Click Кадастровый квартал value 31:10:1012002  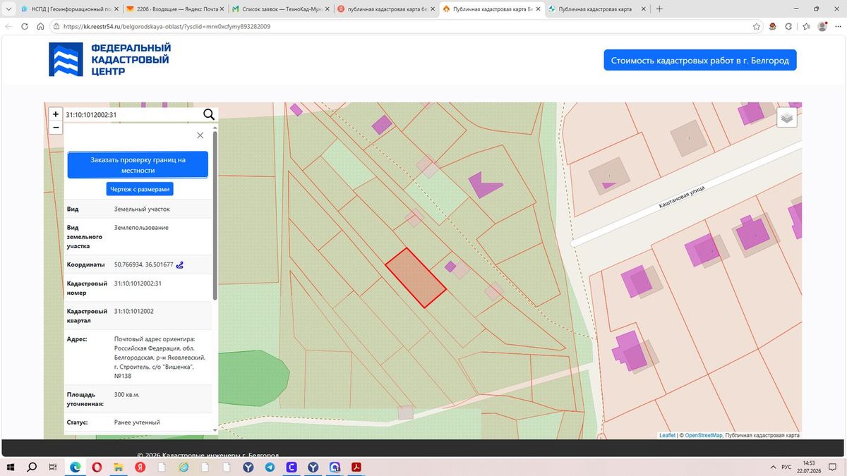[134, 311]
